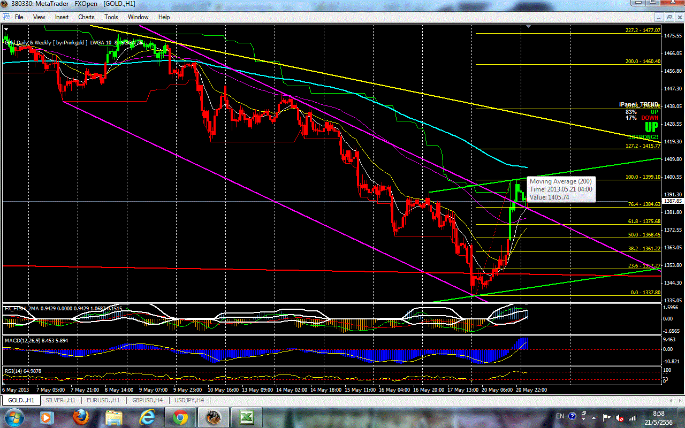
Task: Click the 17% DOWN trend reading
Action: tap(642, 118)
